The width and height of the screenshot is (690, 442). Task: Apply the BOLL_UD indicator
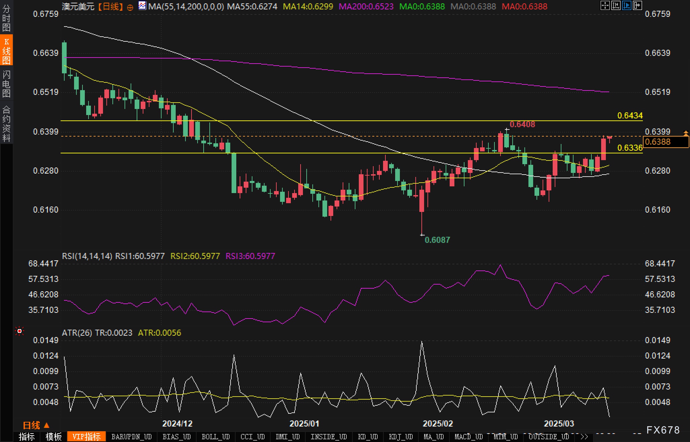[215, 437]
